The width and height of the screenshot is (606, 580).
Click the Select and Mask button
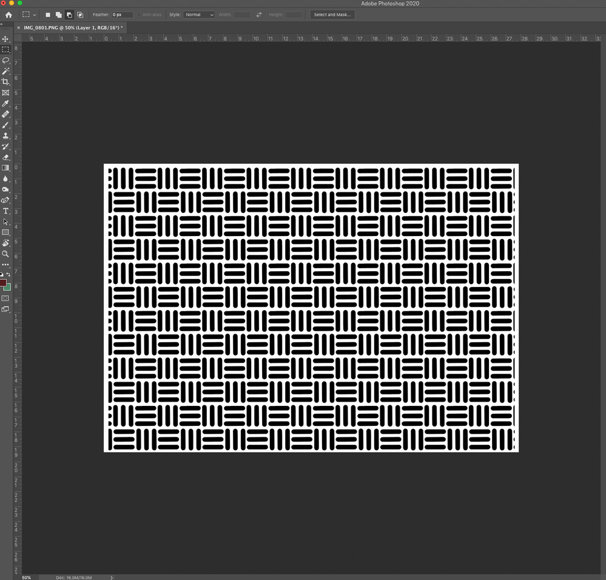[332, 15]
